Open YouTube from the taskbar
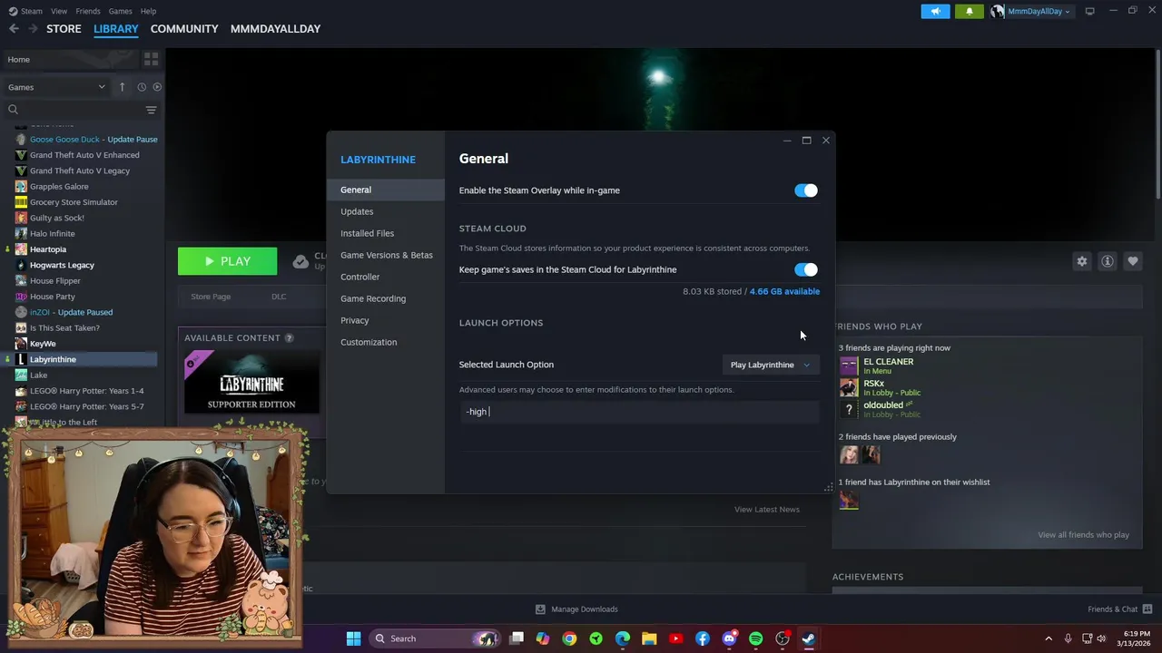This screenshot has width=1162, height=653. pyautogui.click(x=675, y=638)
